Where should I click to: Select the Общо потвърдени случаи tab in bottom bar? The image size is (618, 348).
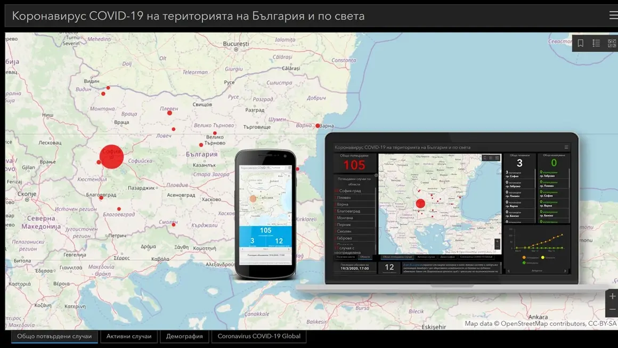click(x=54, y=336)
